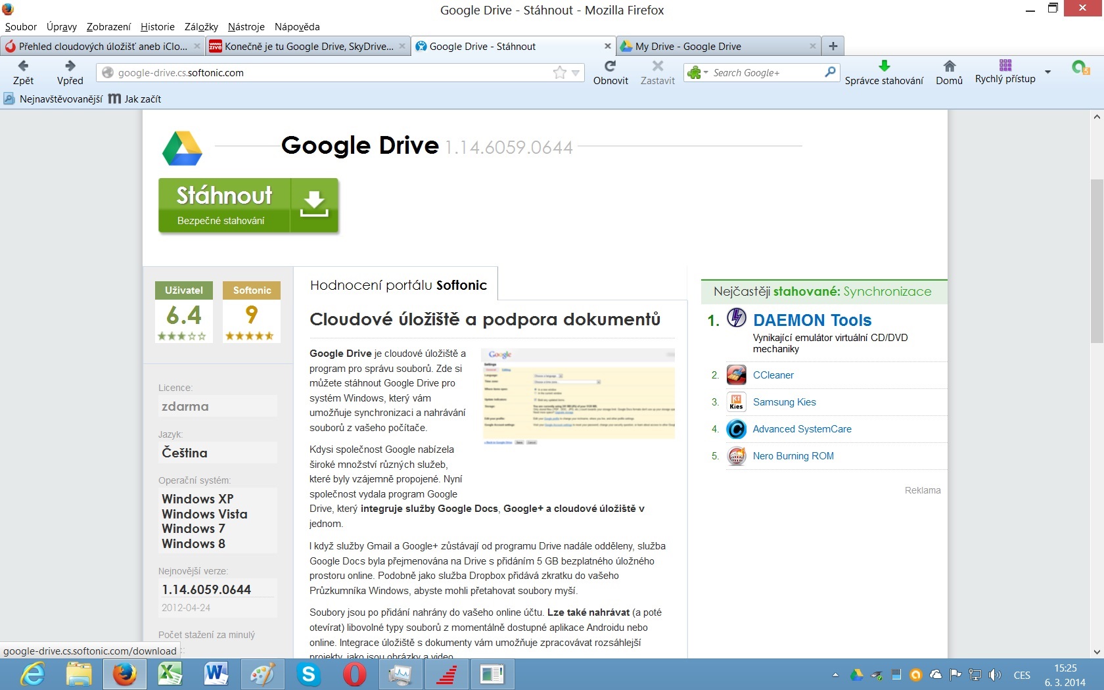Open the Nero Burning ROM link
This screenshot has width=1104, height=690.
click(x=793, y=456)
